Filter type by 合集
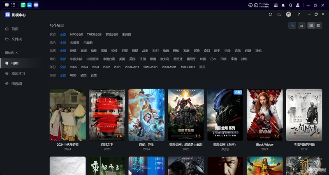This screenshot has height=175, width=329. (94, 75)
